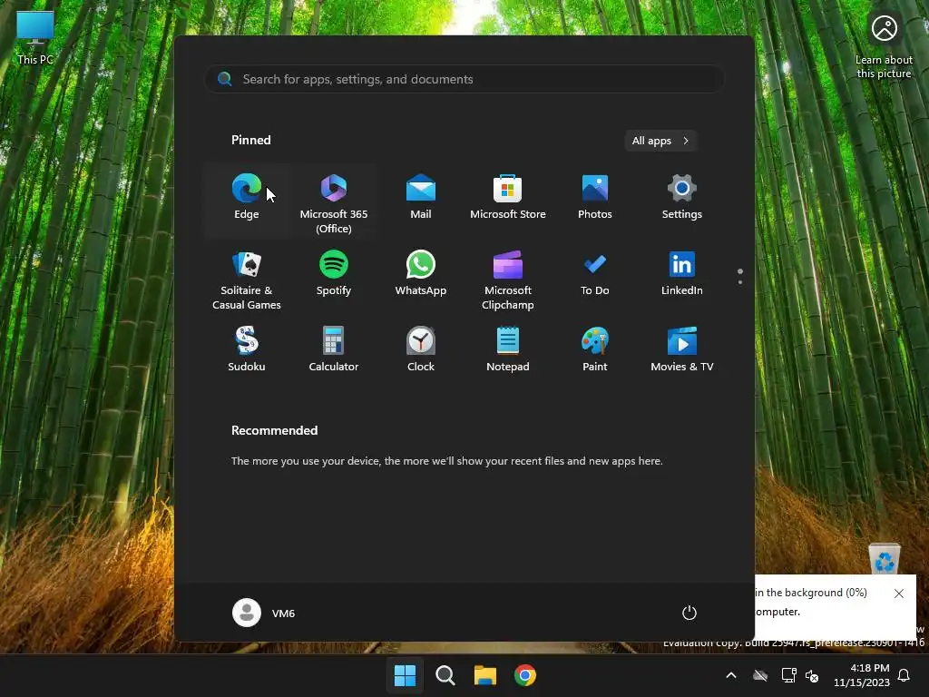Launch Google Chrome from taskbar
This screenshot has height=697, width=929.
click(525, 675)
